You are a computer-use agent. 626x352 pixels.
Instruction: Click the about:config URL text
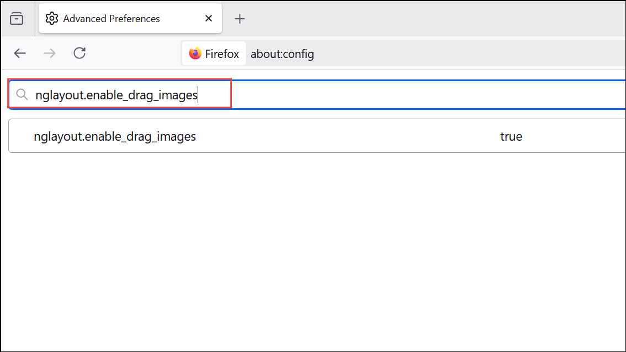point(282,54)
